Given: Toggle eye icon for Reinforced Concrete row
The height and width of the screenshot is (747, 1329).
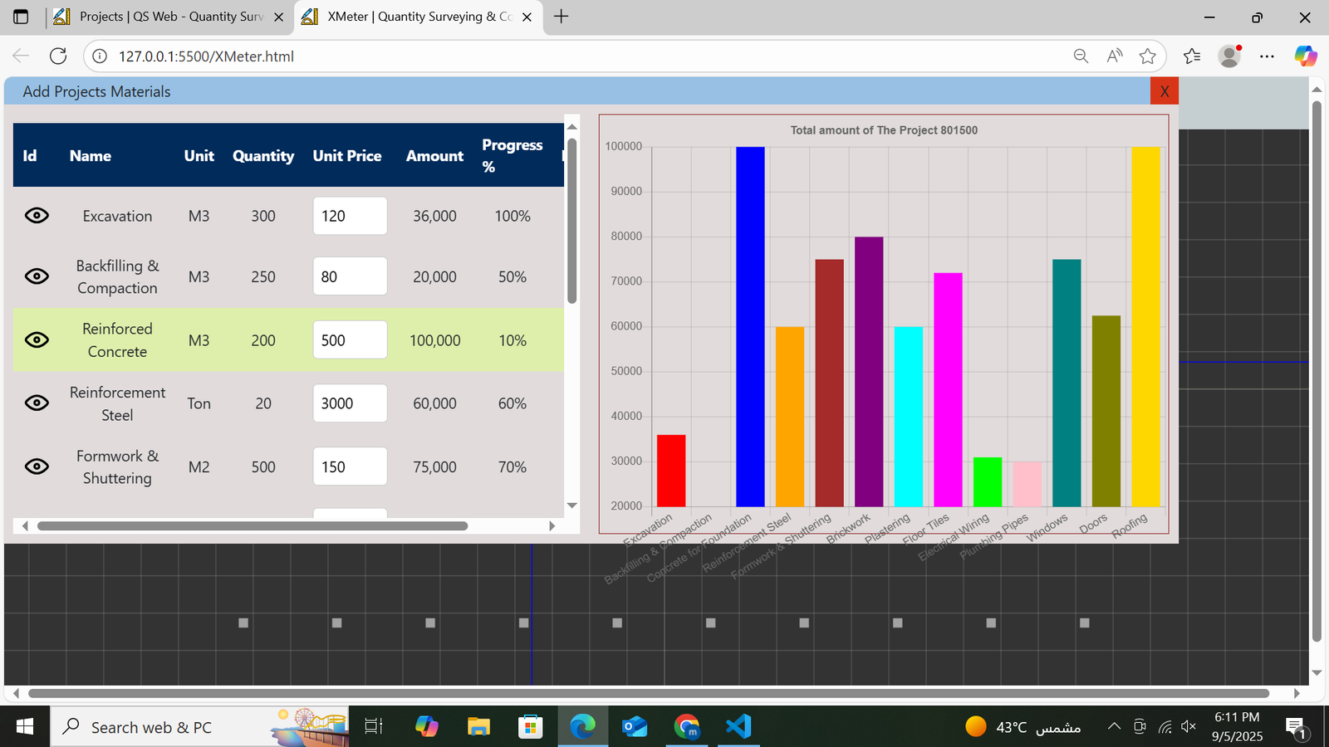Looking at the screenshot, I should (x=37, y=340).
